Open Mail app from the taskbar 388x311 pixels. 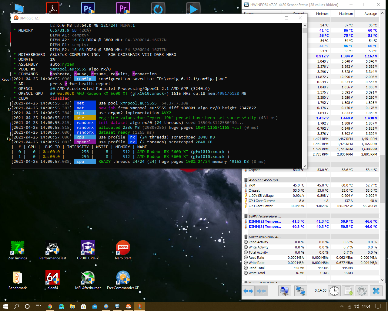95,306
